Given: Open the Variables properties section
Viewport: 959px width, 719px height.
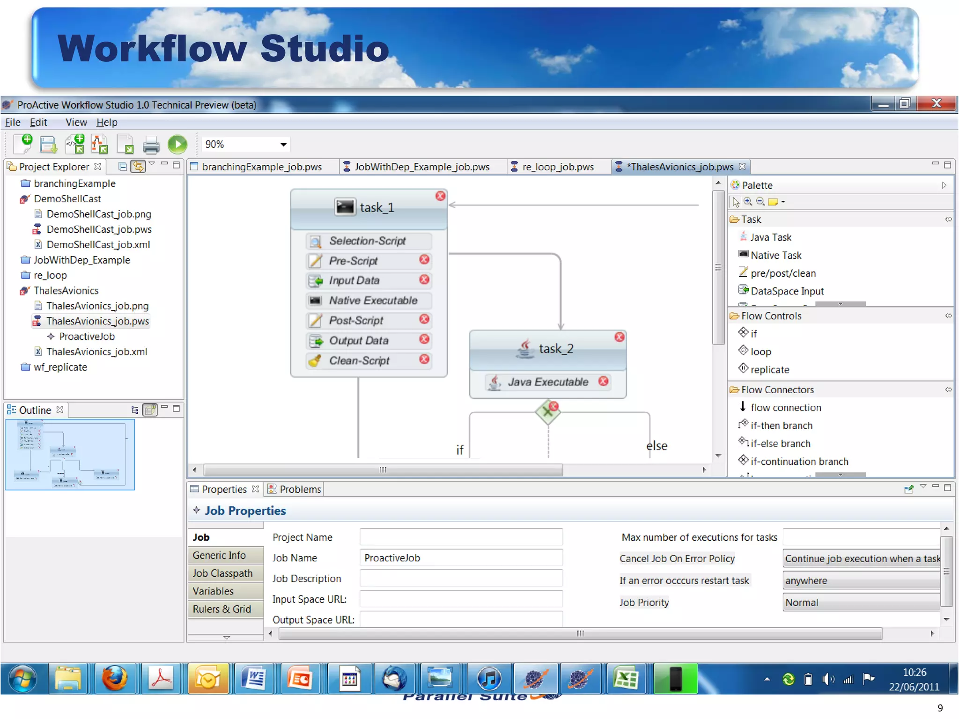Looking at the screenshot, I should pos(213,591).
